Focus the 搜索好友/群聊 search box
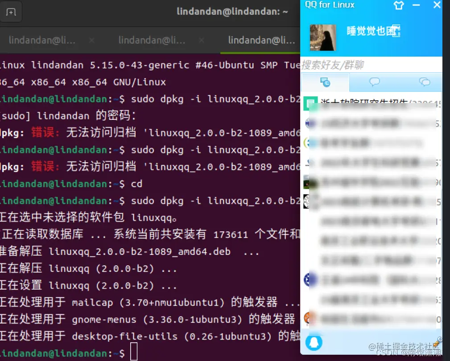The width and height of the screenshot is (450, 361). 371,65
